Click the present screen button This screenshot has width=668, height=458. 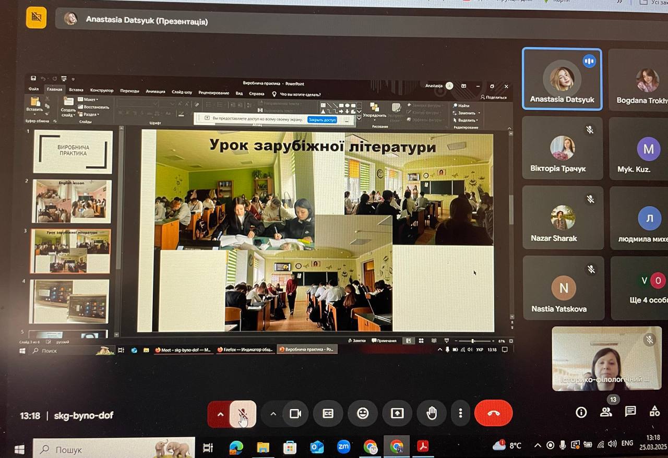point(397,414)
